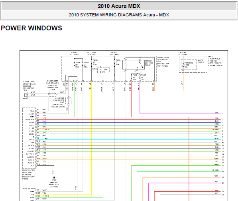Select the junction connector C516 symbol

click(x=26, y=96)
